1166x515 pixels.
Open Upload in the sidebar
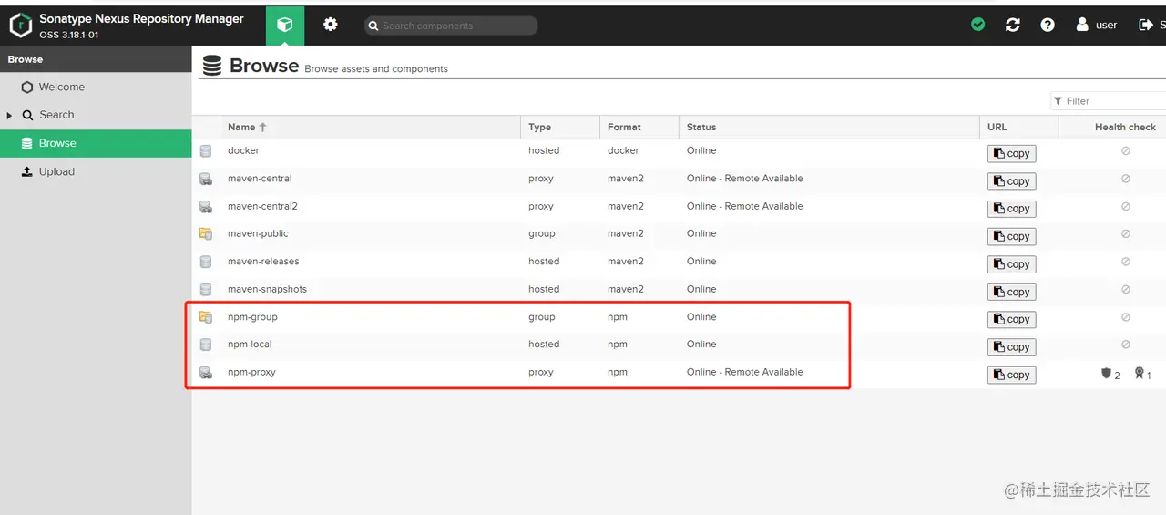(x=96, y=171)
